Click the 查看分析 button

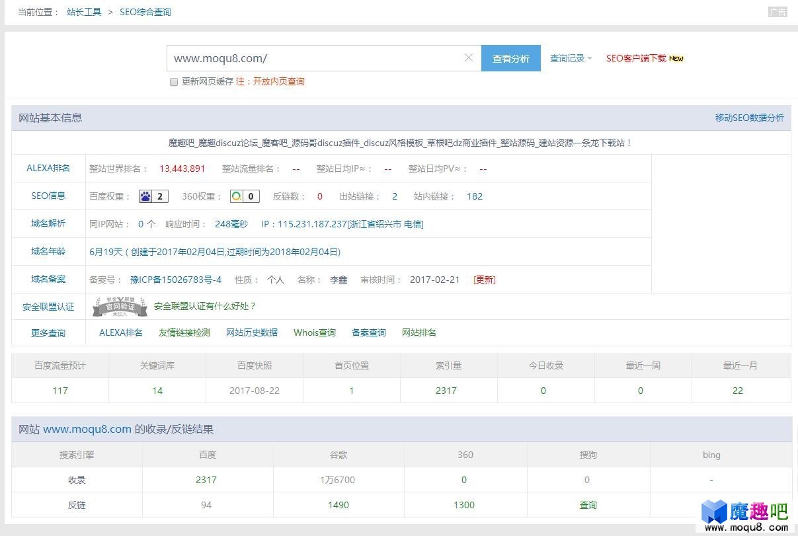pyautogui.click(x=511, y=58)
